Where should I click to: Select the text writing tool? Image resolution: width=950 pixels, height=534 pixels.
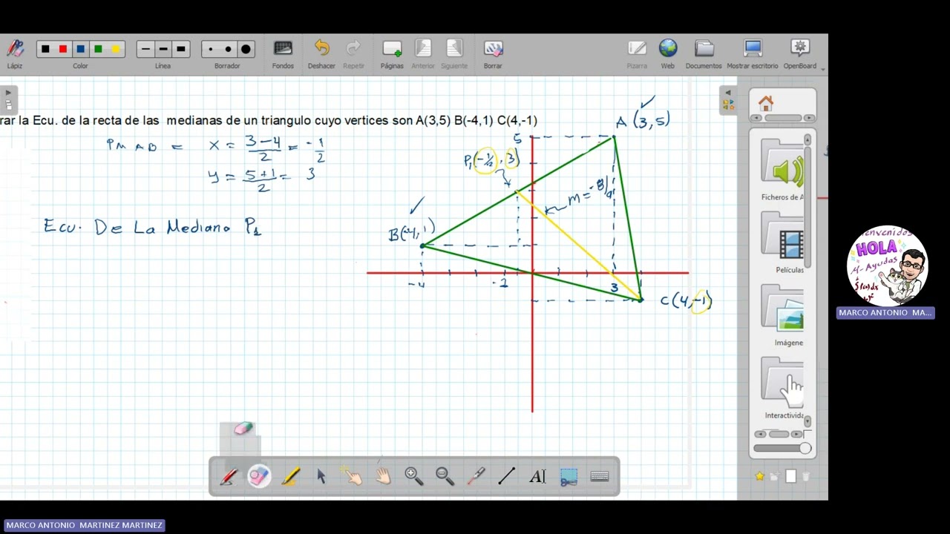537,477
